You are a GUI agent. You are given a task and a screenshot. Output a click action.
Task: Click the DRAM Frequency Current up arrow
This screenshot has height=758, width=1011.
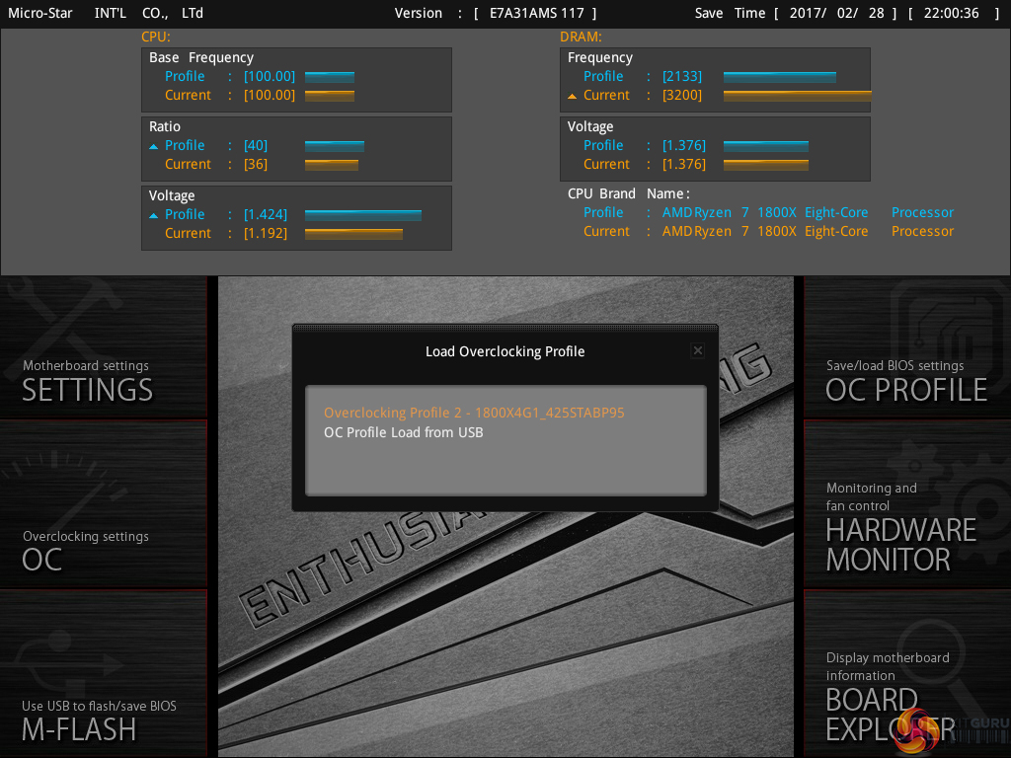(x=572, y=96)
